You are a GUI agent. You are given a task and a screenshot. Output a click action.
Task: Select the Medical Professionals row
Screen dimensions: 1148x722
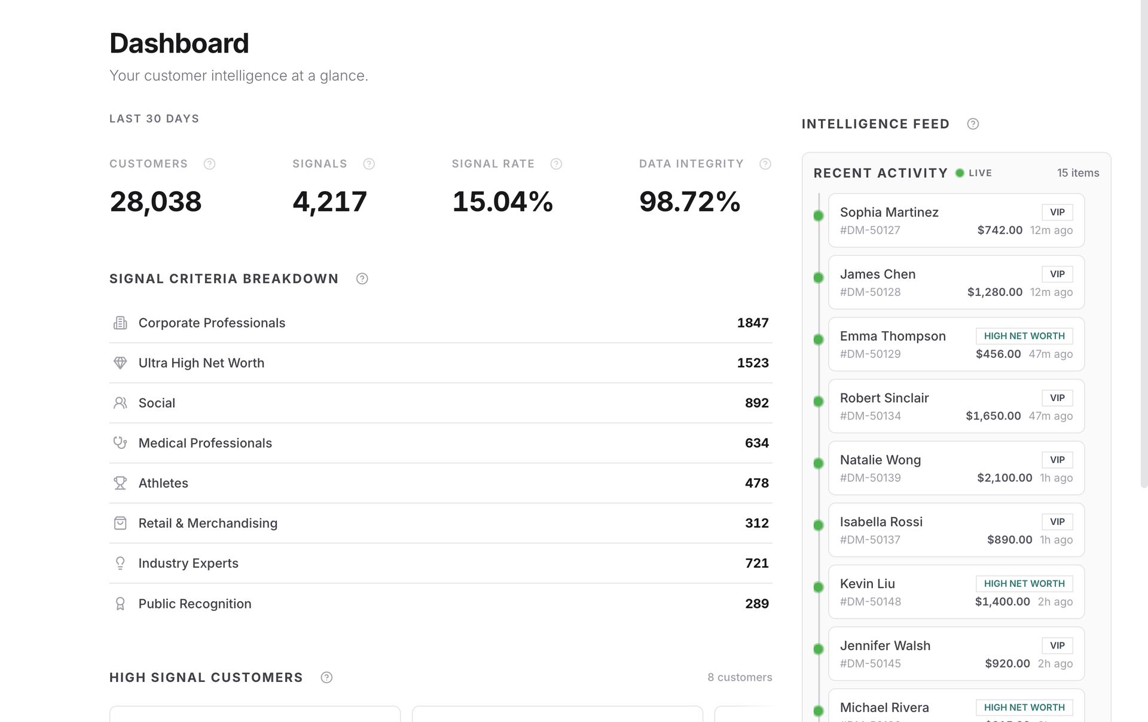click(441, 443)
